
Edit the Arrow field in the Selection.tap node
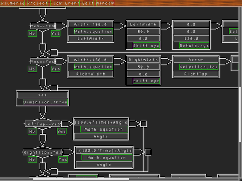tap(196, 60)
